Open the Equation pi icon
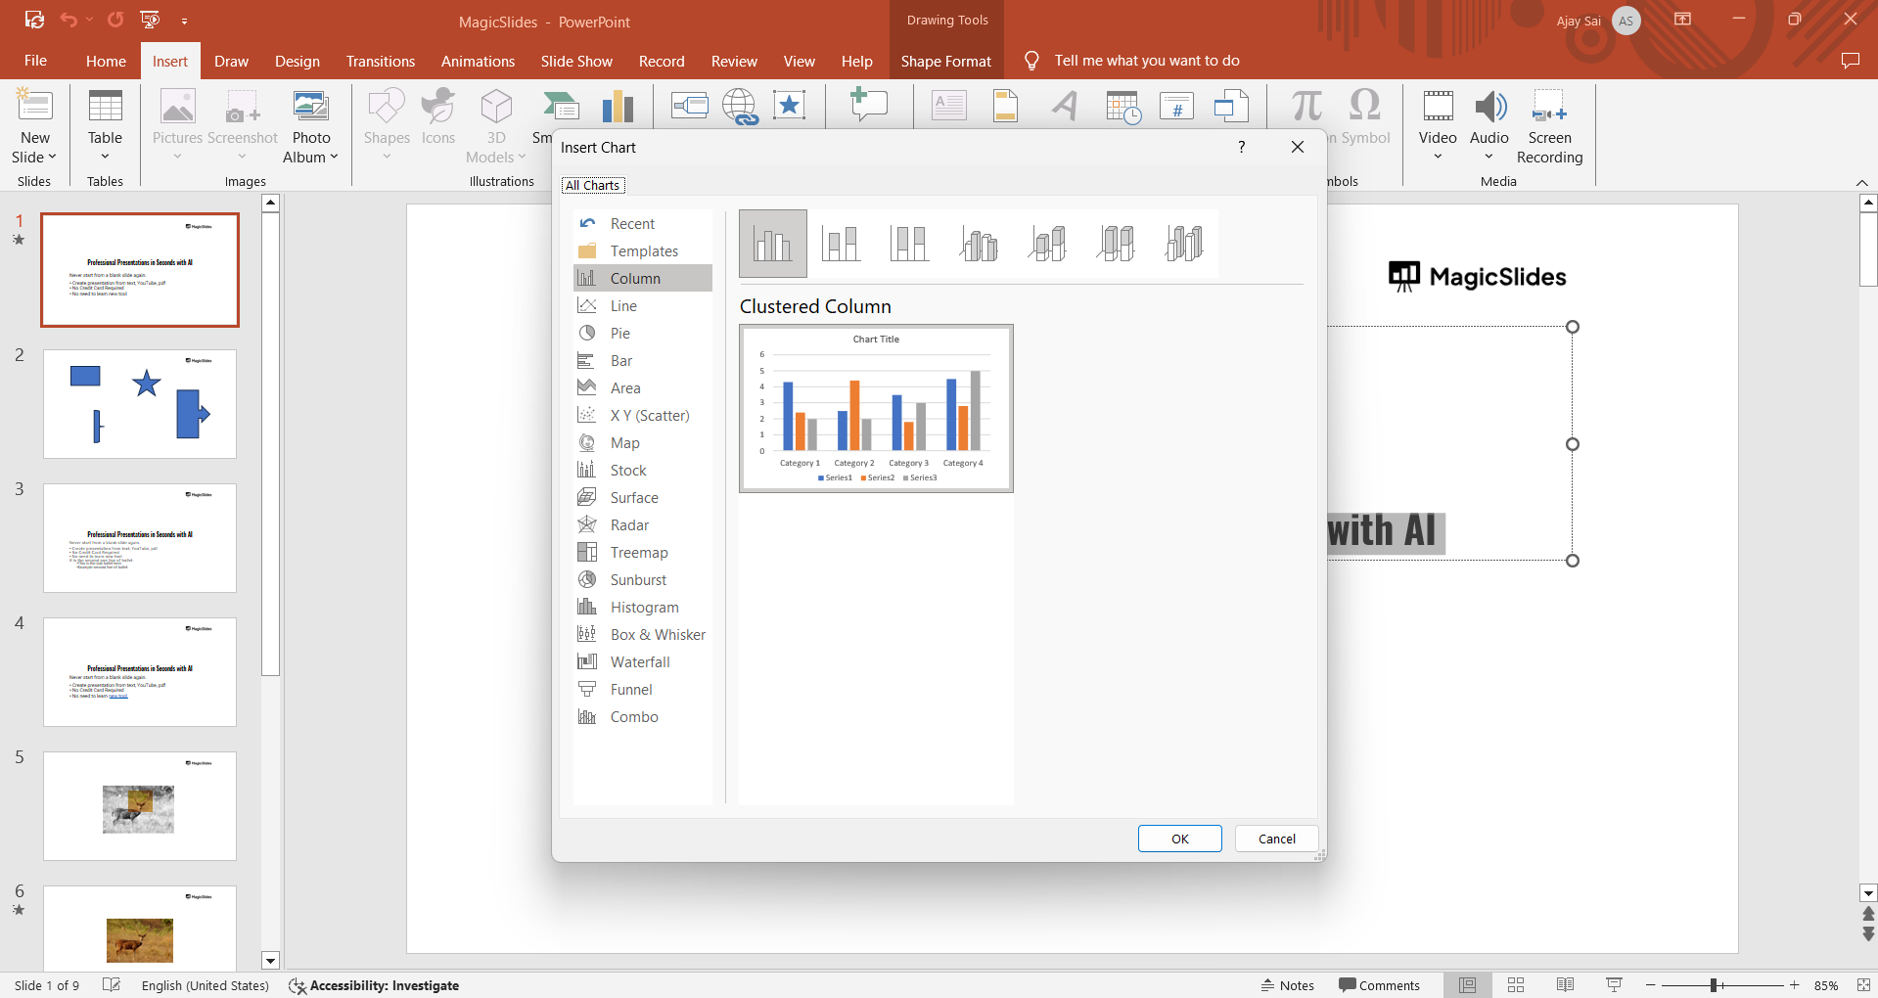Image resolution: width=1878 pixels, height=998 pixels. pos(1305,106)
